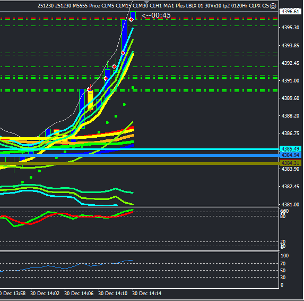The width and height of the screenshot is (304, 301).
Task: Click time axis label 30 Dec 14:10
Action: click(x=112, y=294)
